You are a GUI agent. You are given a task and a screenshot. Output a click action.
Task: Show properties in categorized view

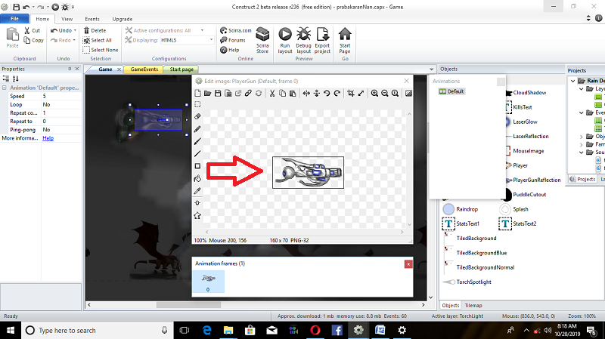[x=6, y=79]
